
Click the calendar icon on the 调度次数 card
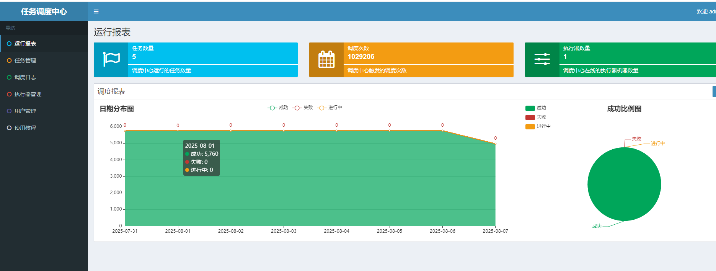click(x=326, y=59)
